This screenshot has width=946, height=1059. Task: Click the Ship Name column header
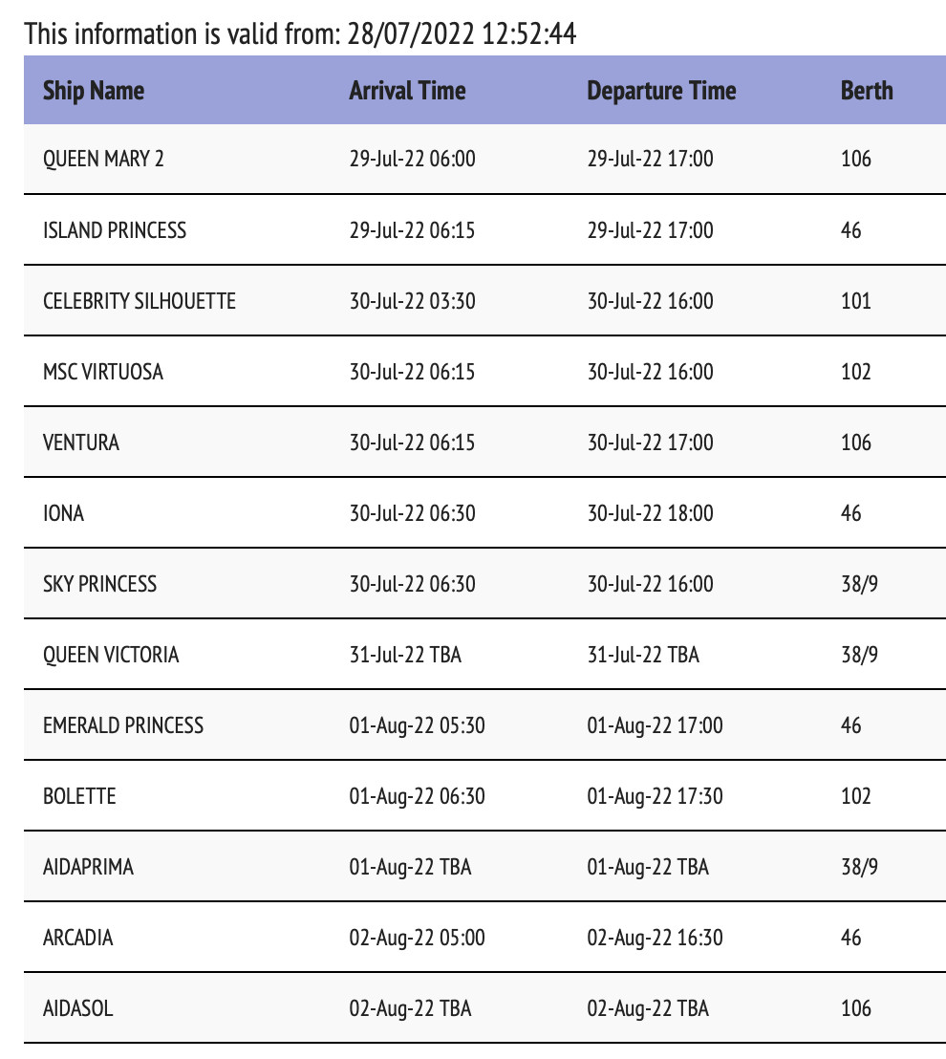pyautogui.click(x=94, y=91)
